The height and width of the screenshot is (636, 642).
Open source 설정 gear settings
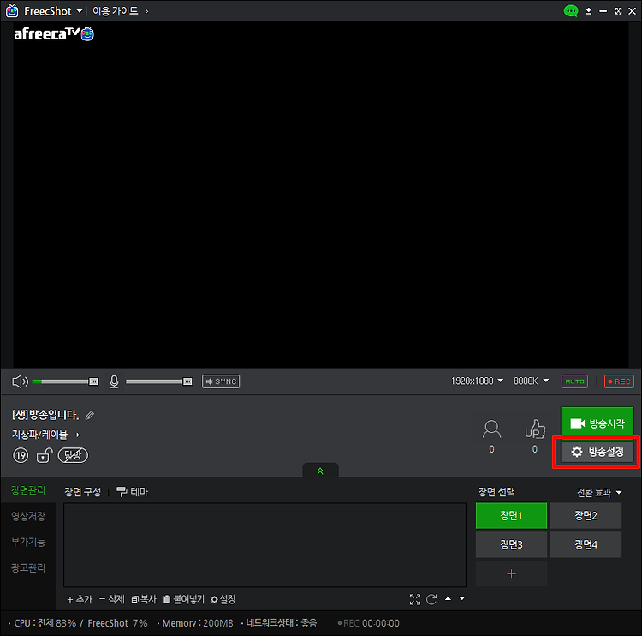(223, 599)
